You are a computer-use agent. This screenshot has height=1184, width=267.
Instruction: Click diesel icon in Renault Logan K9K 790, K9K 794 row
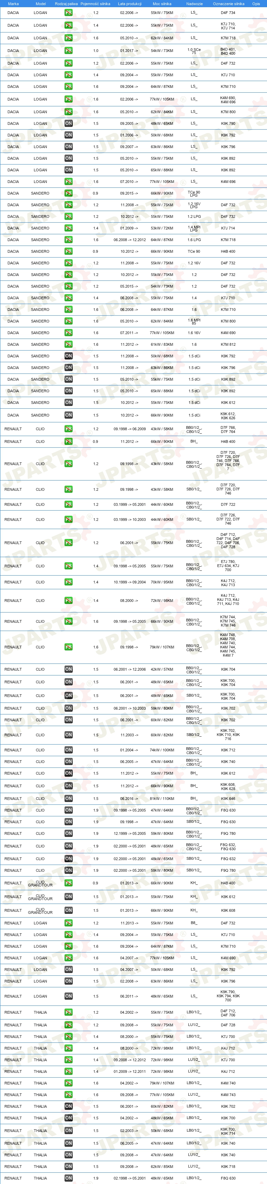pos(68,996)
